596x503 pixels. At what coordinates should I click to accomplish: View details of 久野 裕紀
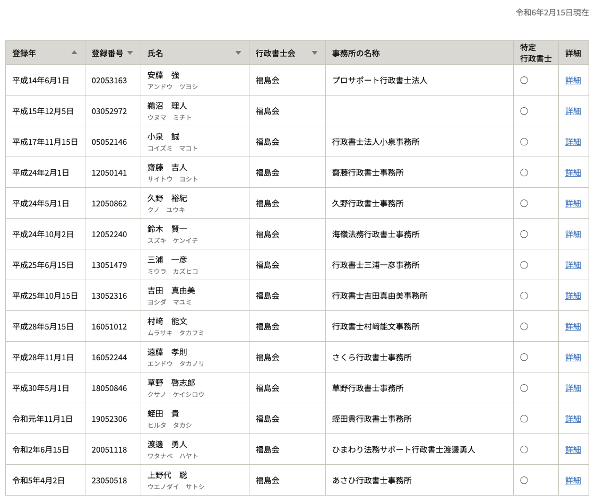[573, 203]
